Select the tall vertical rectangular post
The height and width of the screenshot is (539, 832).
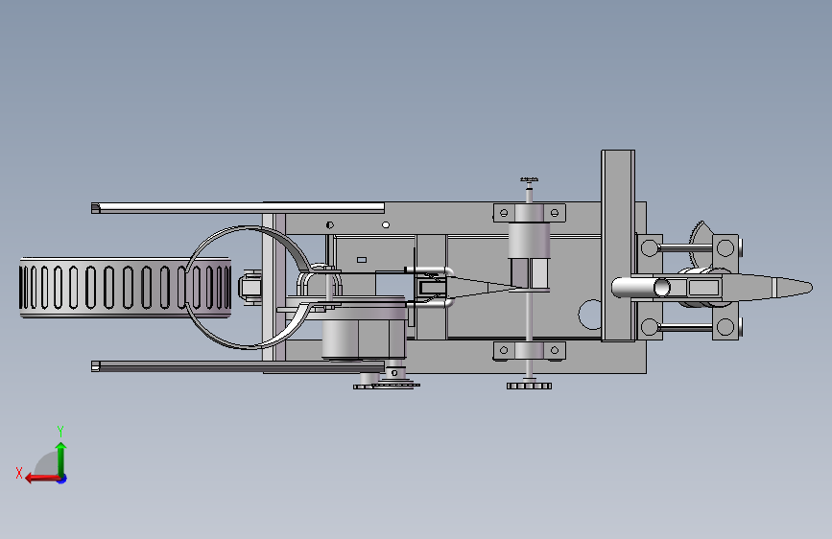pyautogui.click(x=618, y=246)
